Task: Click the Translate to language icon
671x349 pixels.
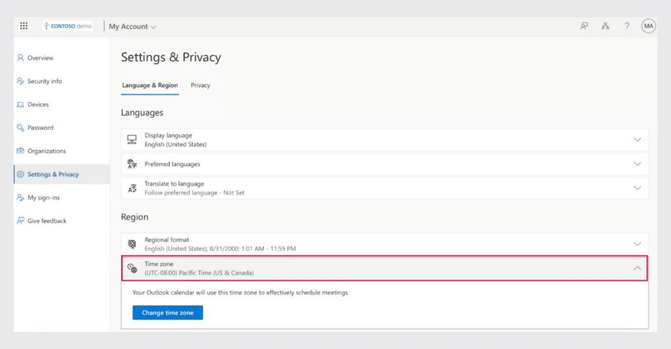Action: coord(132,188)
